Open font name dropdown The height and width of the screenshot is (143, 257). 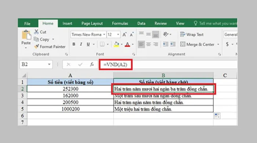(x=104, y=34)
